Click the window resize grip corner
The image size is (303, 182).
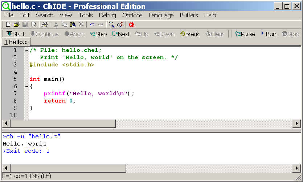[299, 178]
